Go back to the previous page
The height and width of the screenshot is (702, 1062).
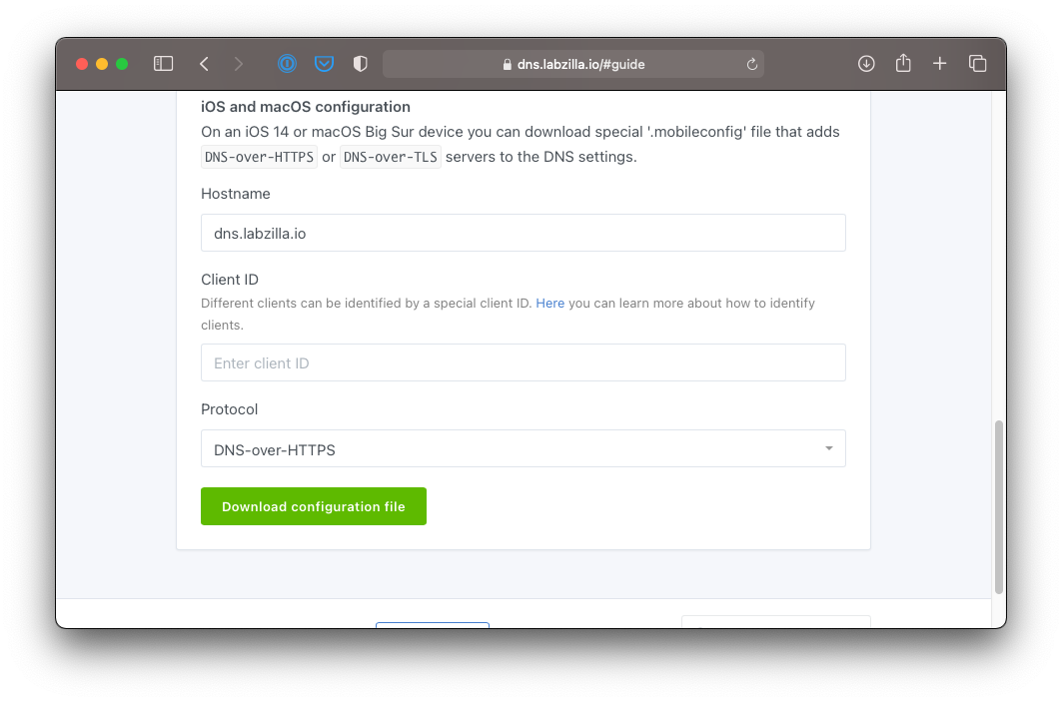204,64
